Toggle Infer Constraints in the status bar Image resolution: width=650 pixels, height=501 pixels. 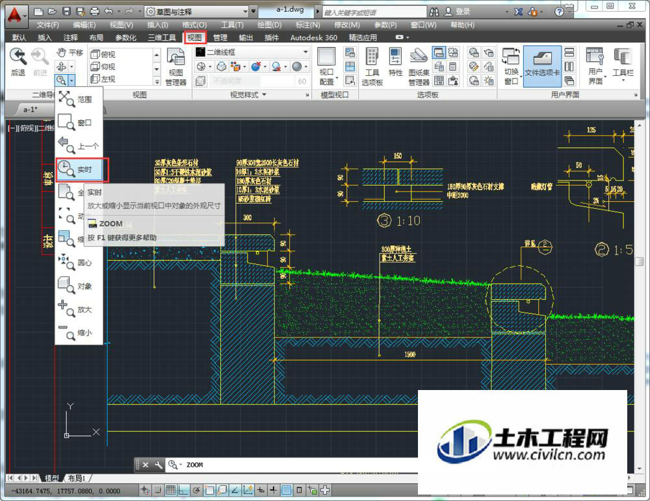tap(145, 491)
